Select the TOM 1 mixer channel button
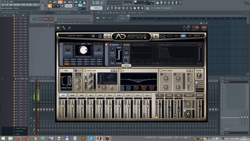 91,95
